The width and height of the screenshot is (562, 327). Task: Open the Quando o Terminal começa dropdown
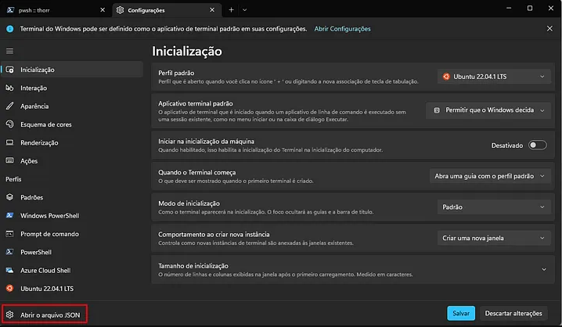pos(490,176)
